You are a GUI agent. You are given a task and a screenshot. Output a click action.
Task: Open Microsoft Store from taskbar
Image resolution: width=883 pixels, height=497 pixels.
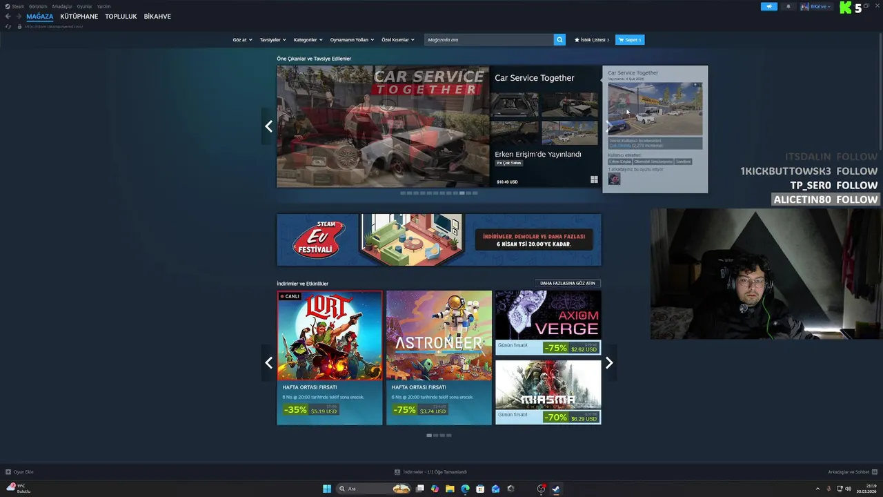480,489
